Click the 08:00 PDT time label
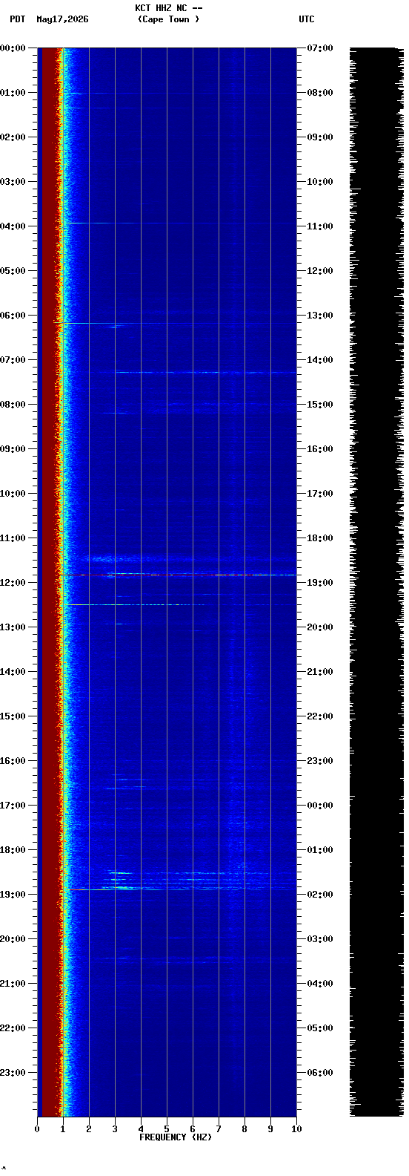Viewport: 409px width, 1176px height. click(13, 405)
